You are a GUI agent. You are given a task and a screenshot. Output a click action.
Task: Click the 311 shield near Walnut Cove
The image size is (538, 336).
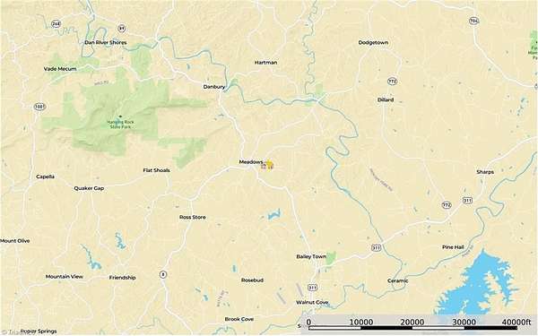312,288
